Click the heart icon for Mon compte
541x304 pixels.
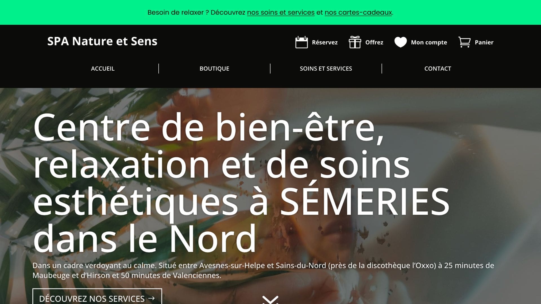(400, 42)
